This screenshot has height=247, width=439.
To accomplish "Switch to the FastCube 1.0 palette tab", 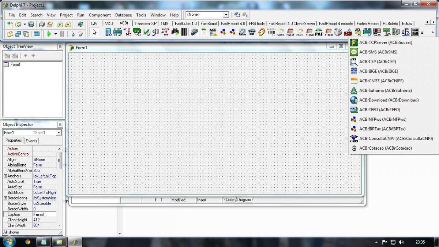I will tap(185, 23).
